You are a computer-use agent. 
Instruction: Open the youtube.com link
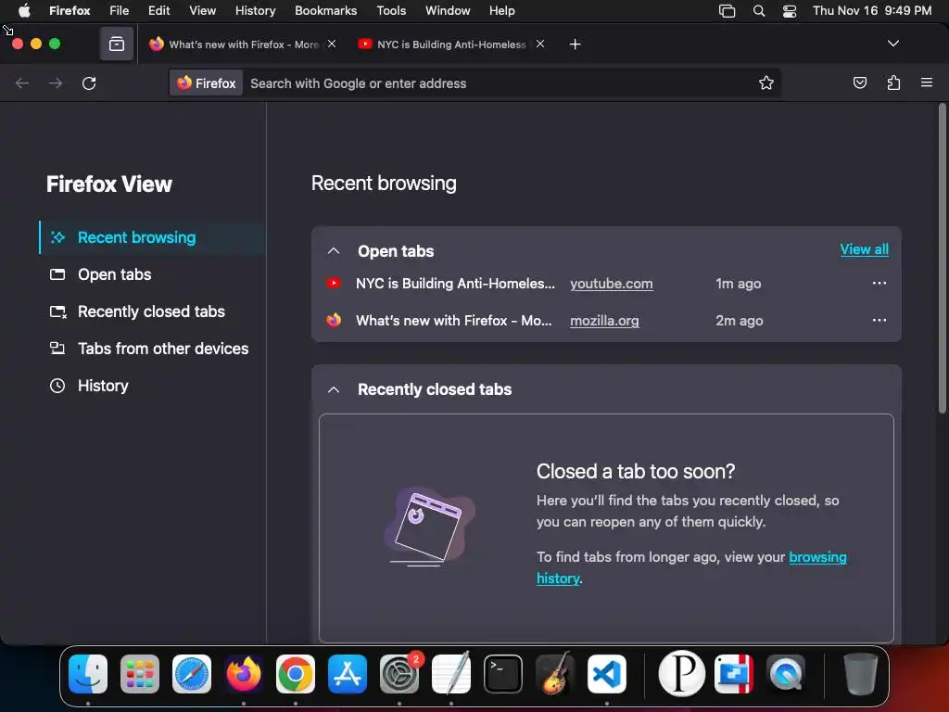(x=612, y=284)
